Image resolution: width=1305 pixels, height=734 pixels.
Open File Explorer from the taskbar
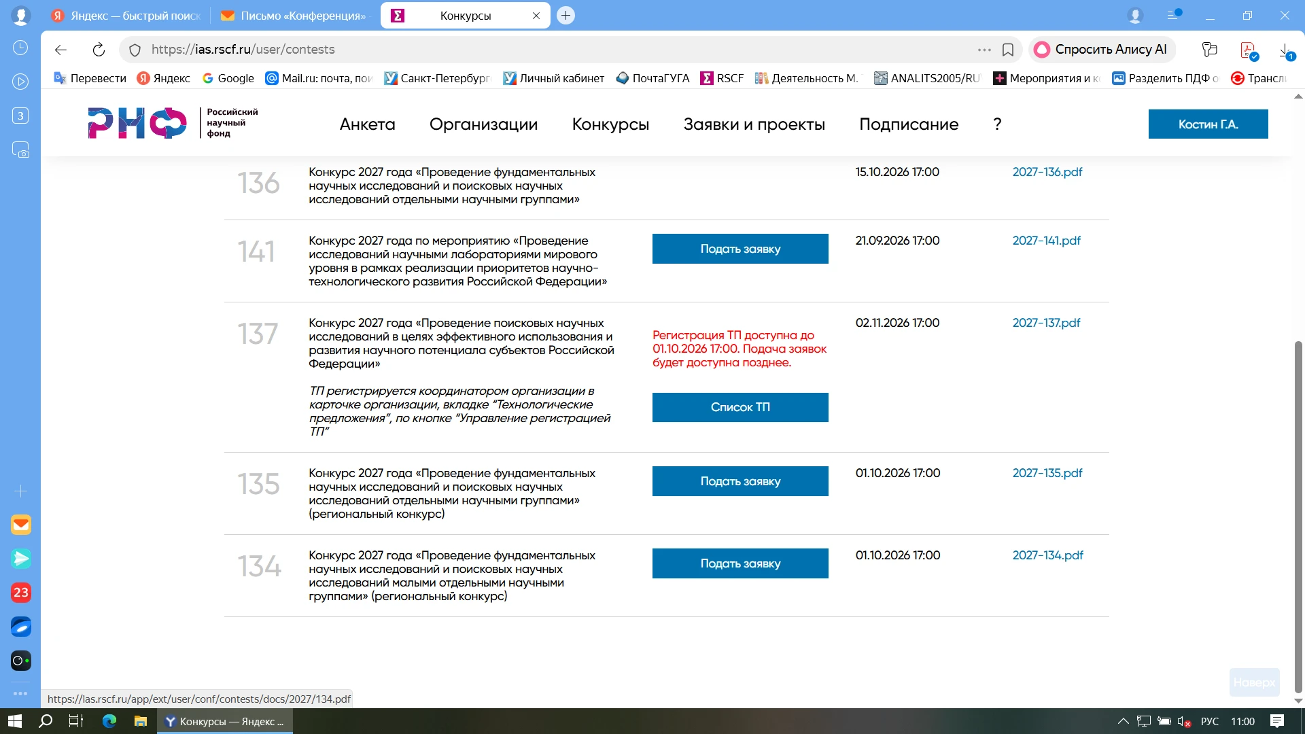[x=141, y=721]
